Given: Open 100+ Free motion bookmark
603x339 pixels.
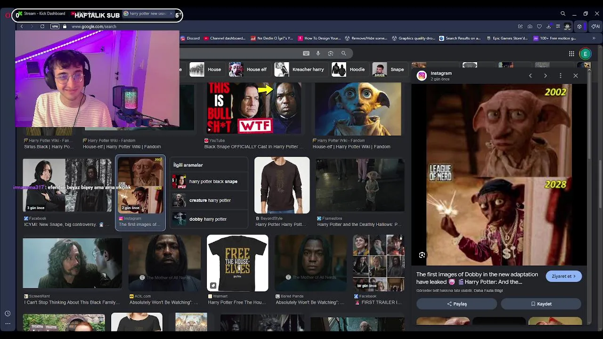Looking at the screenshot, I should [554, 38].
